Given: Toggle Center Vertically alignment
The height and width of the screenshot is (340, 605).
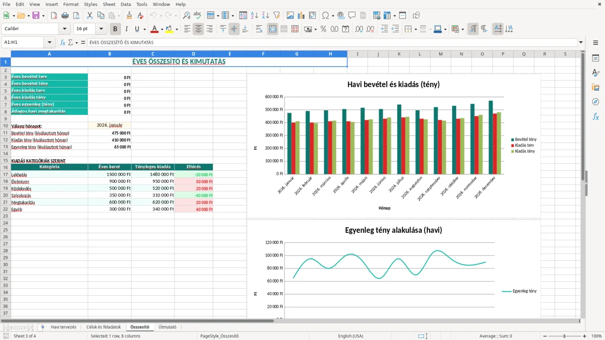Looking at the screenshot, I should (x=234, y=29).
